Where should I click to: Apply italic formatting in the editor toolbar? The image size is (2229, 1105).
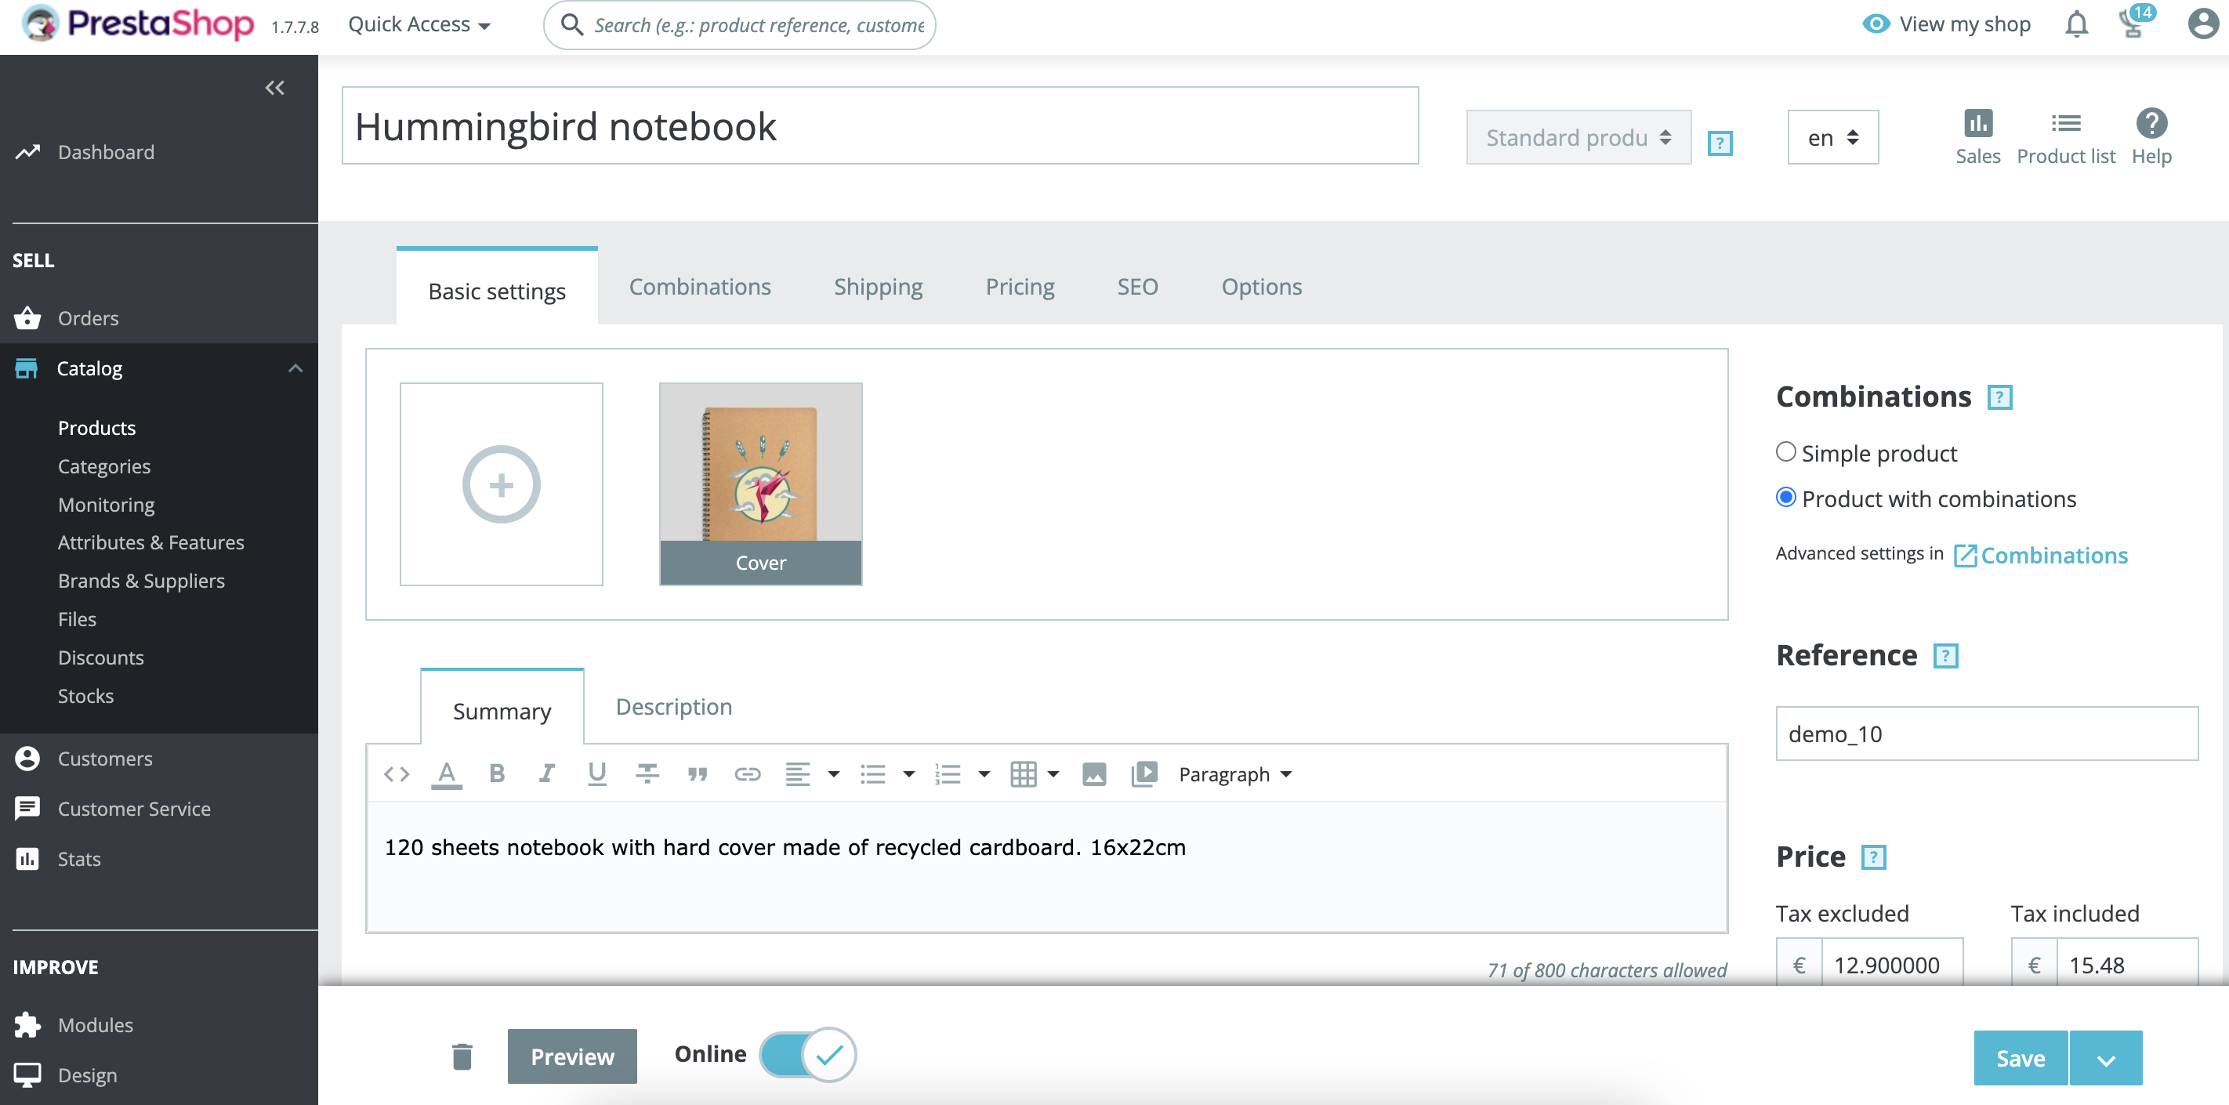coord(547,773)
